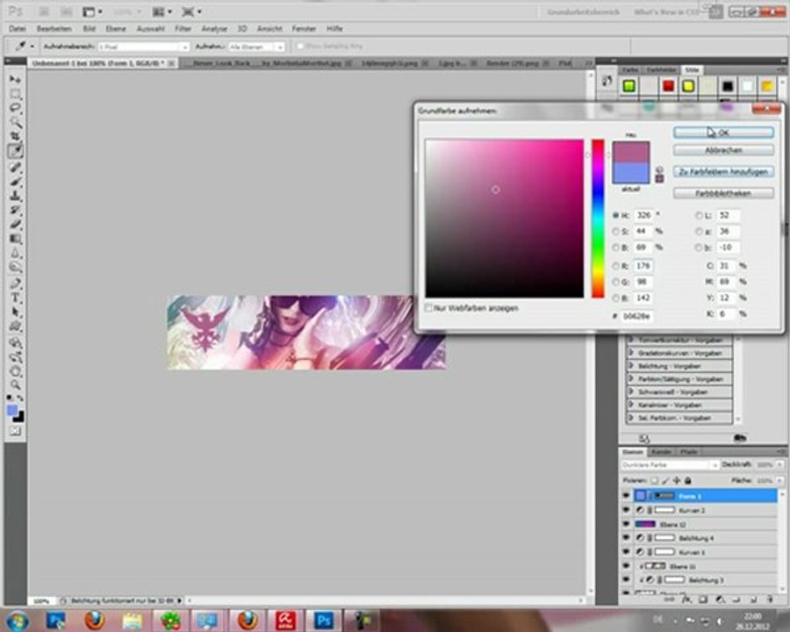Expand Tonwertkorrektur Vorgaben presets
This screenshot has width=790, height=632.
coord(631,341)
